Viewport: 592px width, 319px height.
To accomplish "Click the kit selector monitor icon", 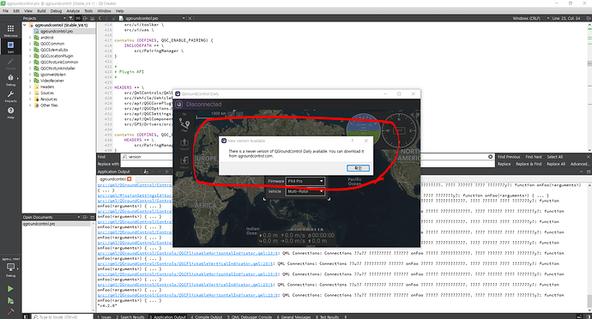I will pos(10,268).
